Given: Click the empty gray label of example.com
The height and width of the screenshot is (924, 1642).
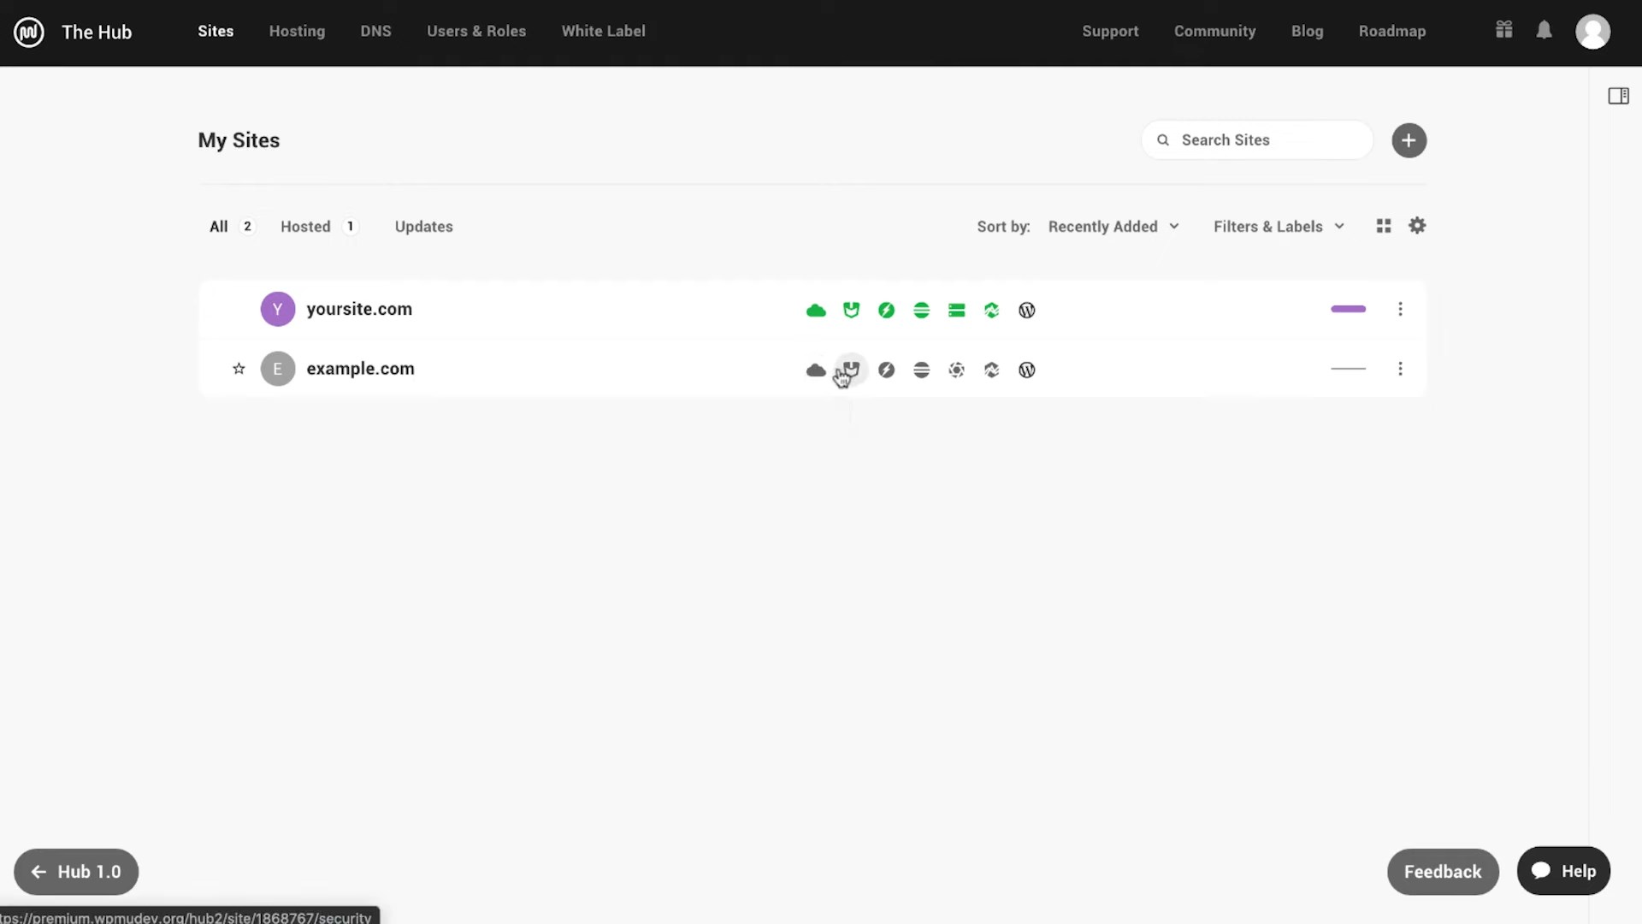Looking at the screenshot, I should [1348, 369].
